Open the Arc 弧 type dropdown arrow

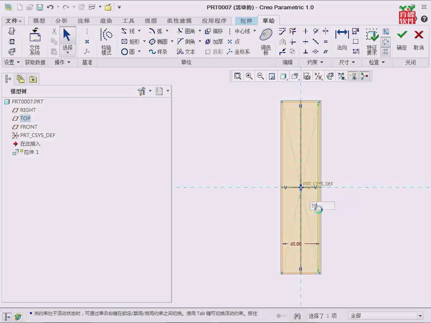167,31
